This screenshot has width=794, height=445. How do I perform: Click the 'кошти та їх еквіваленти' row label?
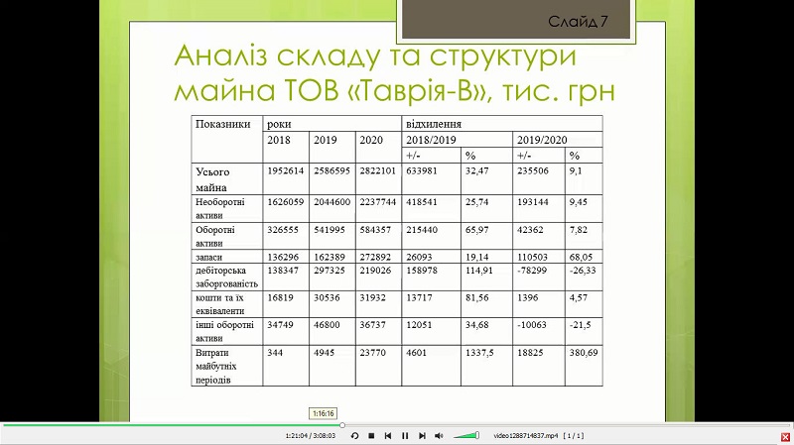pyautogui.click(x=219, y=304)
